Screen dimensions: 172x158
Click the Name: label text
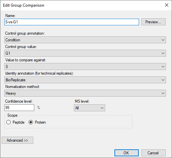pos(10,16)
